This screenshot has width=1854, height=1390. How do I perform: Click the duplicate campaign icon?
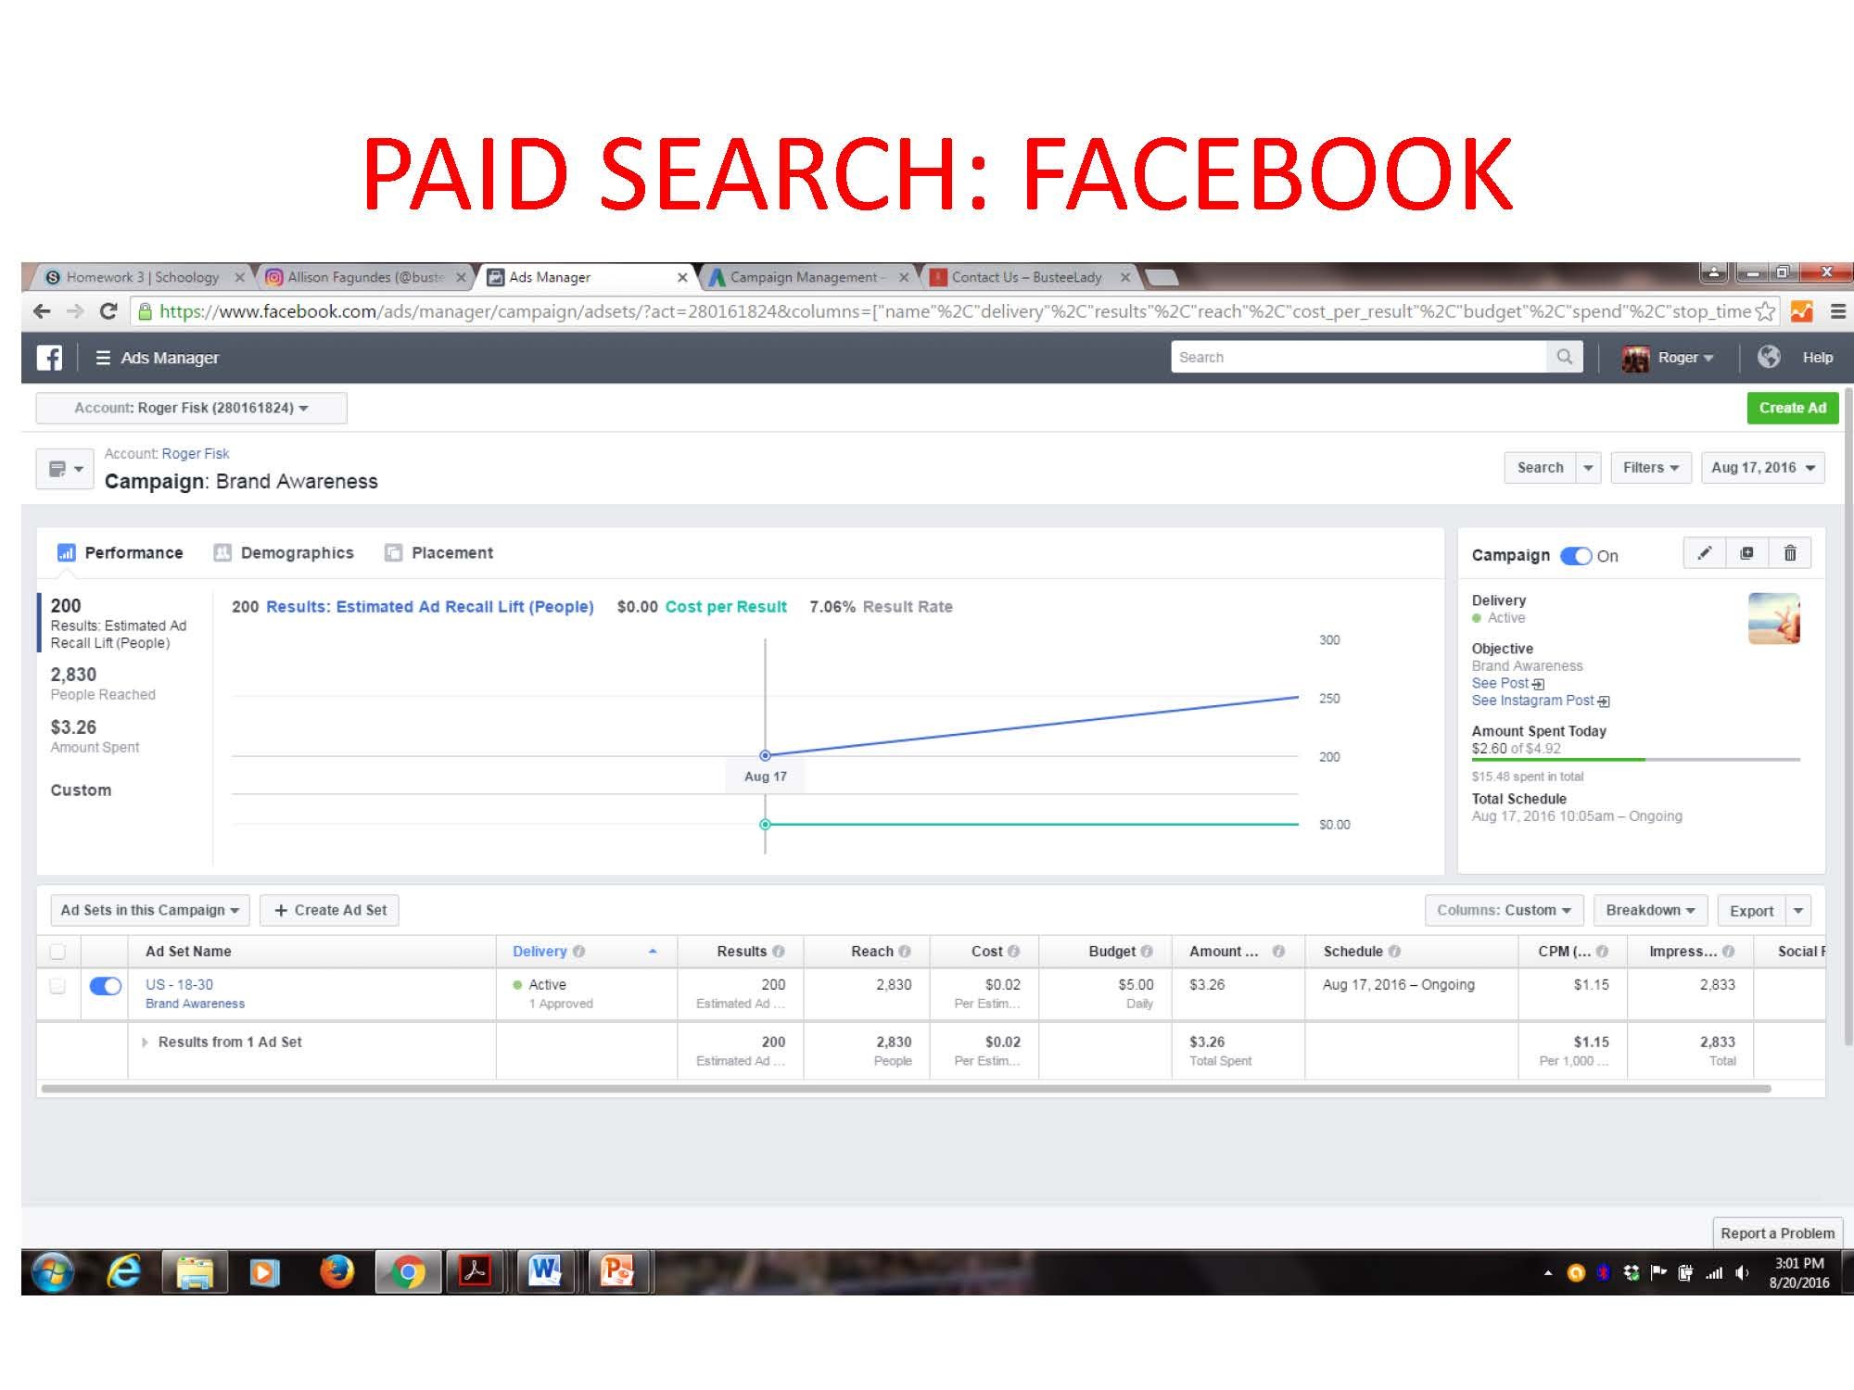tap(1746, 553)
